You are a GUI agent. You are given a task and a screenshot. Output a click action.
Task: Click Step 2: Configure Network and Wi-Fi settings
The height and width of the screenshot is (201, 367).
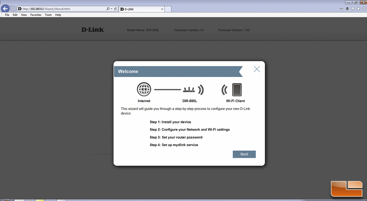(x=190, y=130)
